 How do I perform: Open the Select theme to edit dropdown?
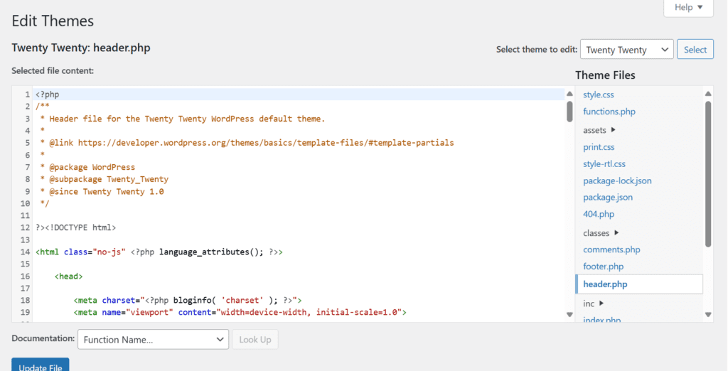pyautogui.click(x=627, y=49)
